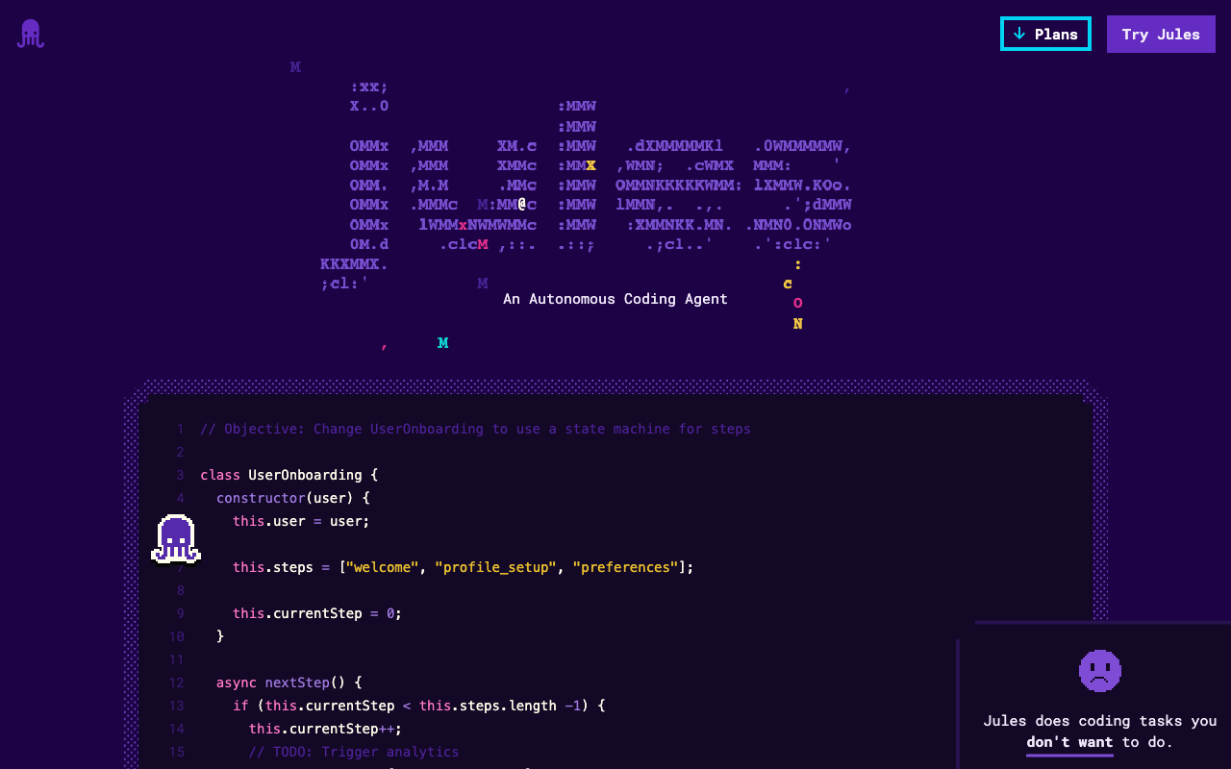Click the "class UserOnboarding {" code line
This screenshot has width=1231, height=769.
pos(289,475)
